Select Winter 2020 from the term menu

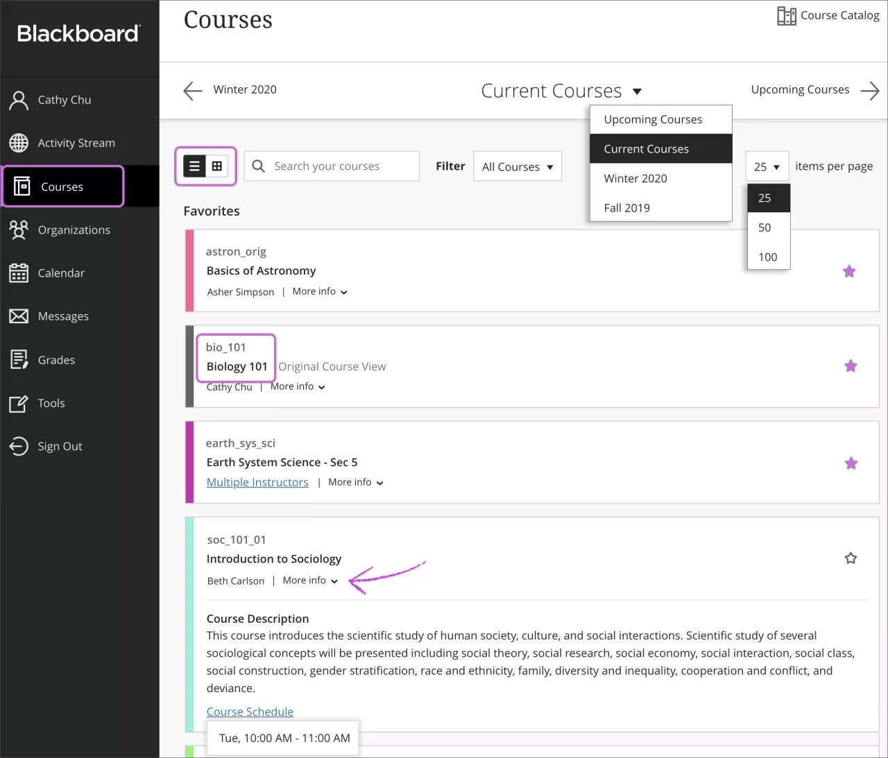pyautogui.click(x=635, y=178)
